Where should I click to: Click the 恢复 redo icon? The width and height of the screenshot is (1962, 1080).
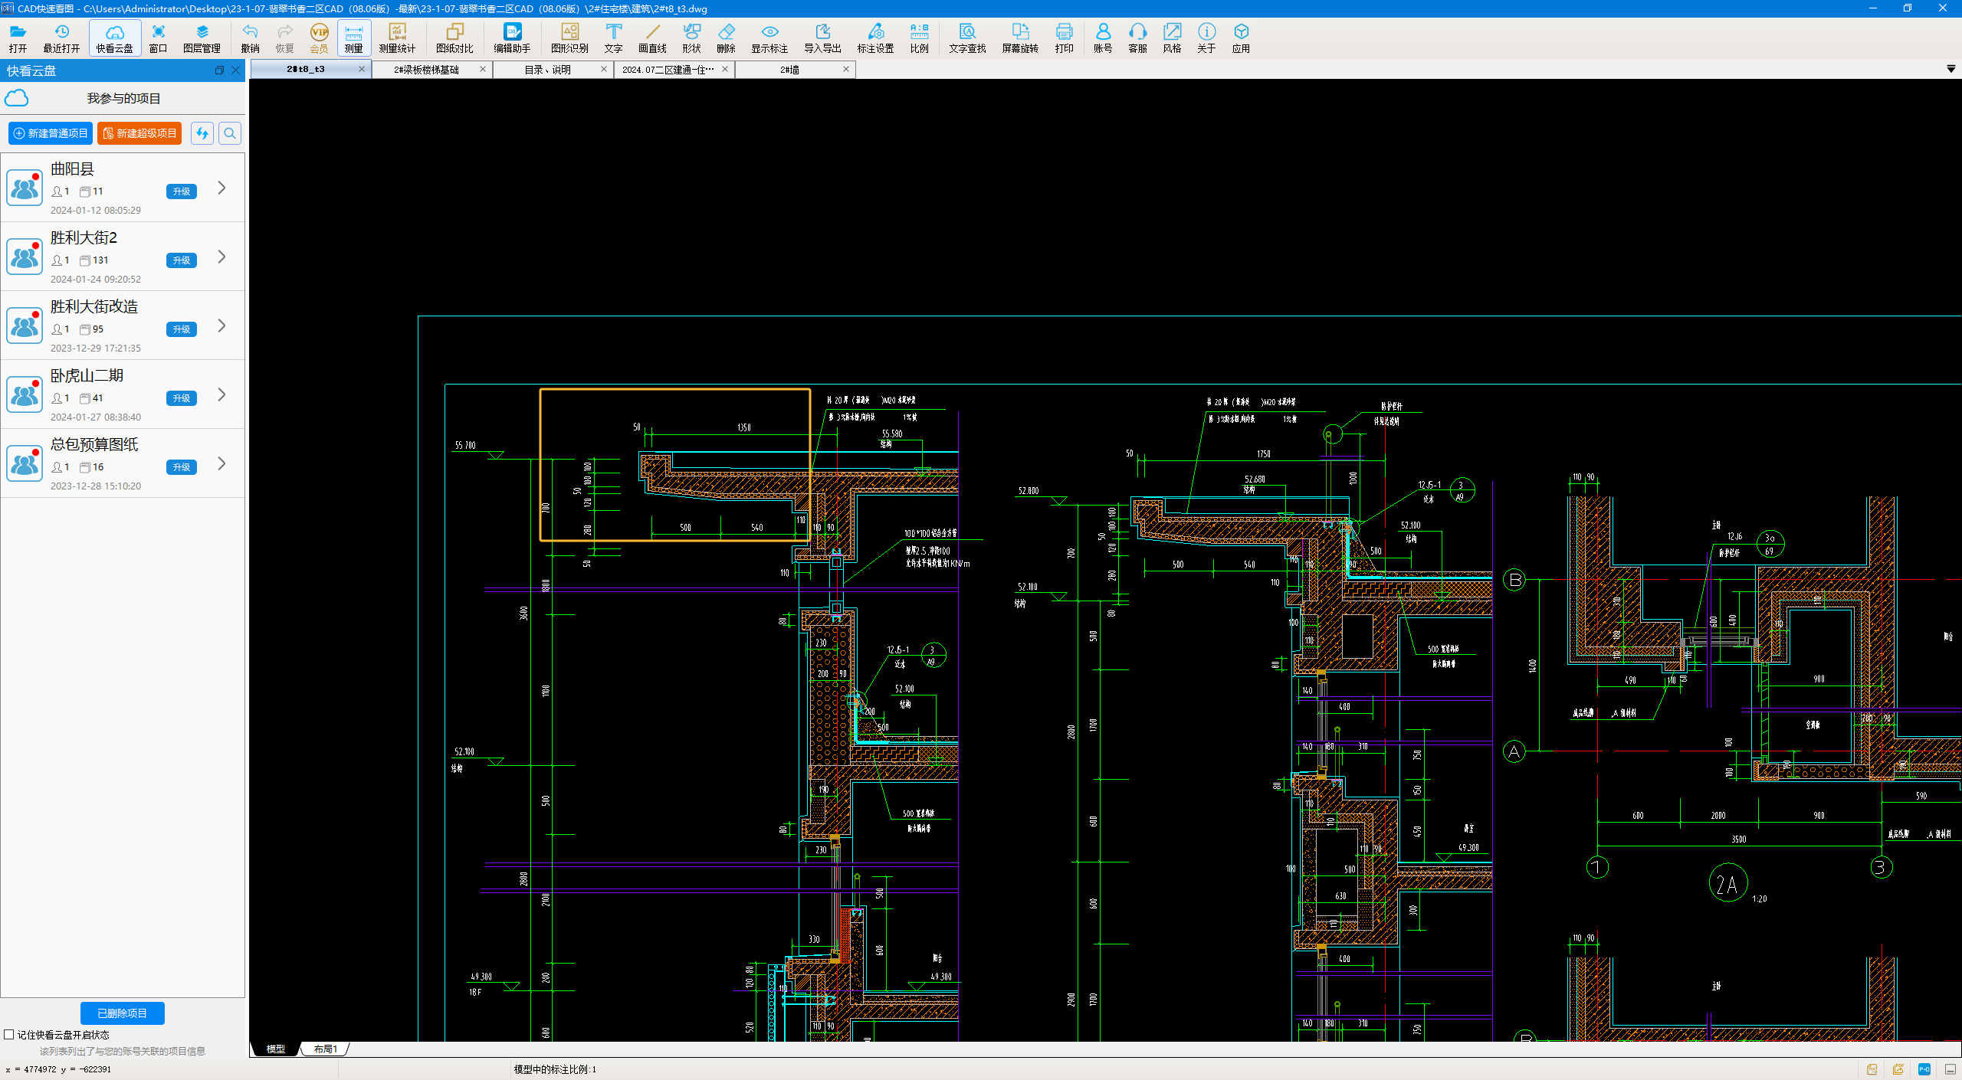284,38
